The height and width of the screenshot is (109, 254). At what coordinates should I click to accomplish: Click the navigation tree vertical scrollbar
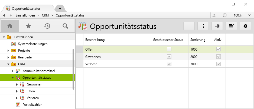[x=73, y=69]
